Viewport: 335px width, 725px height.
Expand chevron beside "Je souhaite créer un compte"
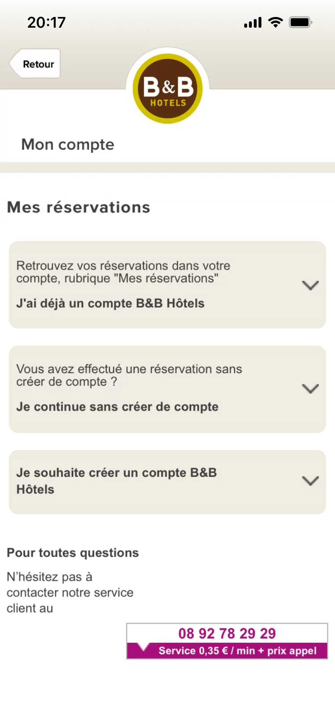(x=310, y=481)
